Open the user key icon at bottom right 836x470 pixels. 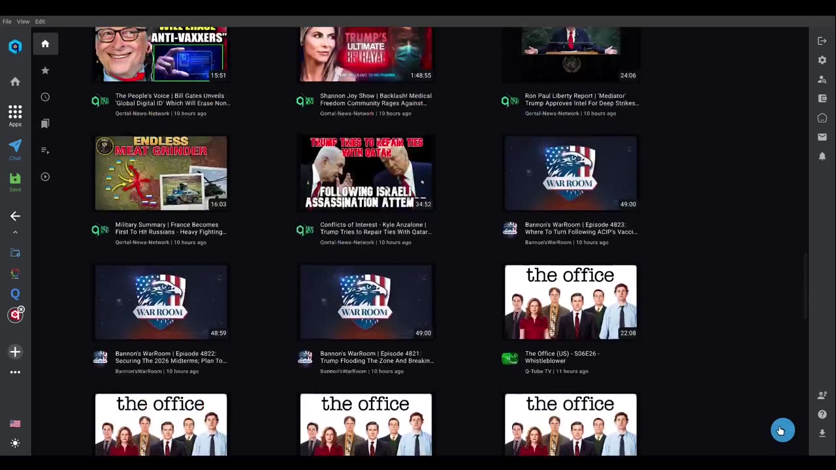pos(822,395)
